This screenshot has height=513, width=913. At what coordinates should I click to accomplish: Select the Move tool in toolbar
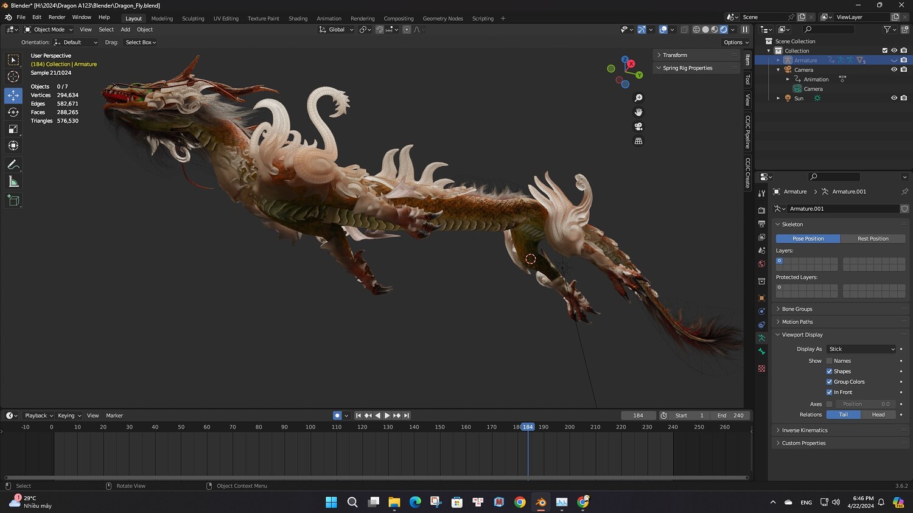[x=13, y=96]
